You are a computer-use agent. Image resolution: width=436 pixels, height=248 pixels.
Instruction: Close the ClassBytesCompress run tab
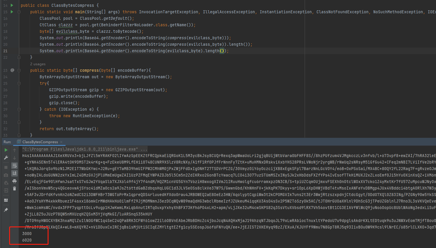(x=61, y=142)
